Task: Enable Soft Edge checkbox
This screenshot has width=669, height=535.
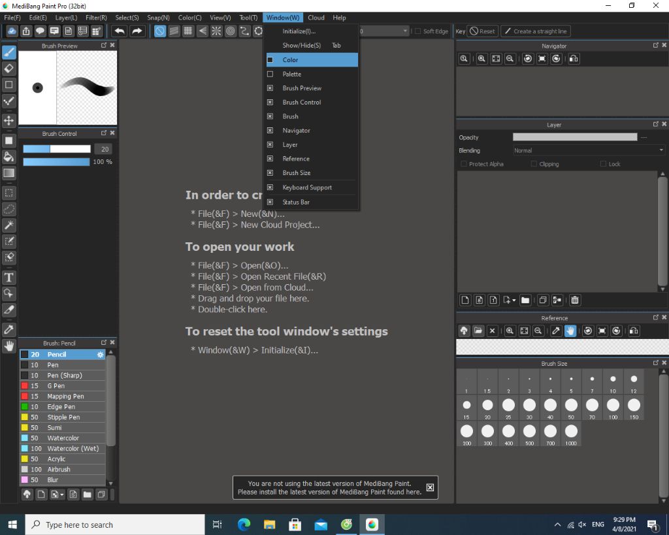Action: (417, 31)
